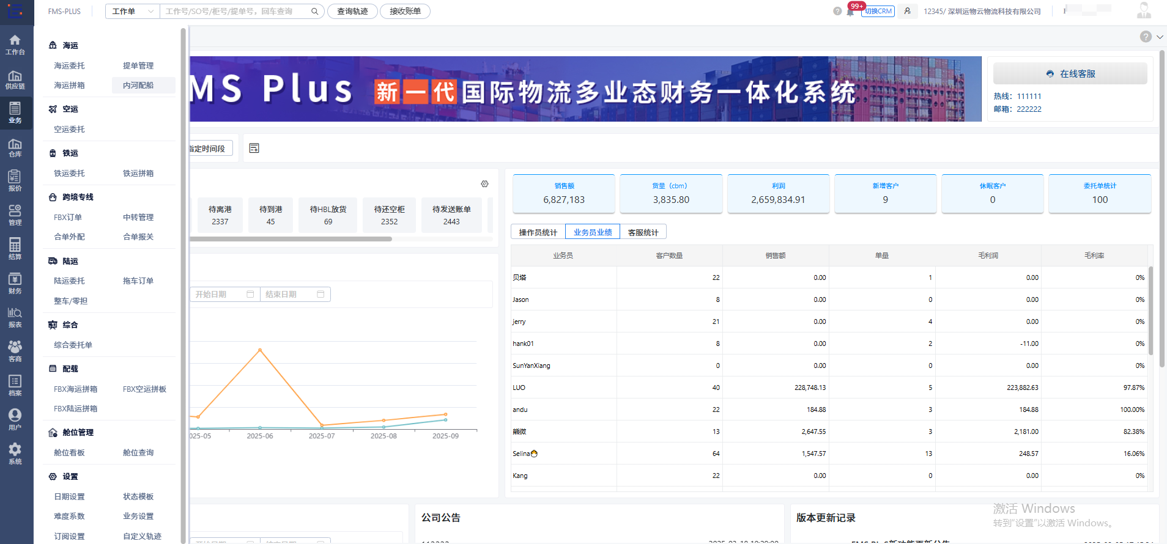
Task: Click the 销售额 6,827,183 summary card
Action: (564, 194)
